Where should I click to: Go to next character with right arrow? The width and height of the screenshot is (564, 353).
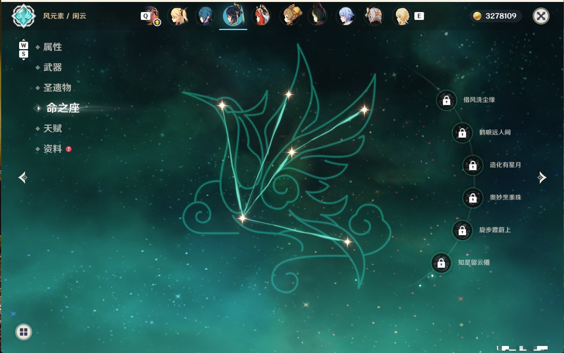tap(542, 177)
